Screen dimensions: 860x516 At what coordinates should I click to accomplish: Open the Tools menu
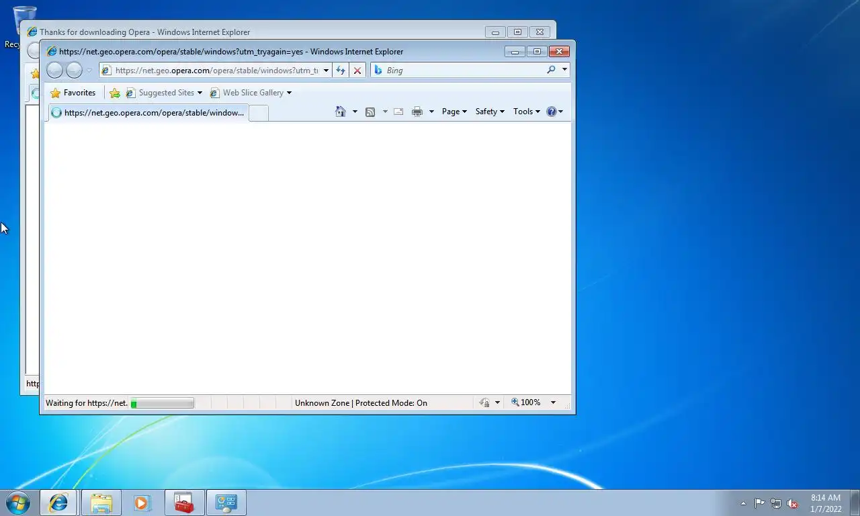527,112
